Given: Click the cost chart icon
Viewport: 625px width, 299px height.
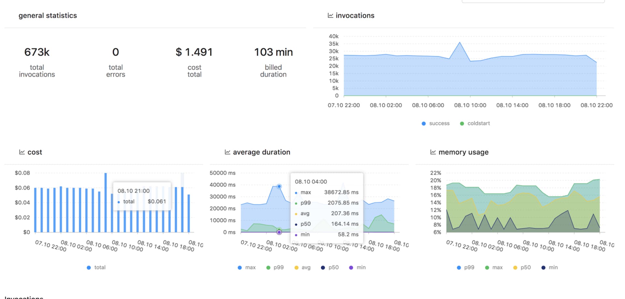Looking at the screenshot, I should click(x=22, y=152).
